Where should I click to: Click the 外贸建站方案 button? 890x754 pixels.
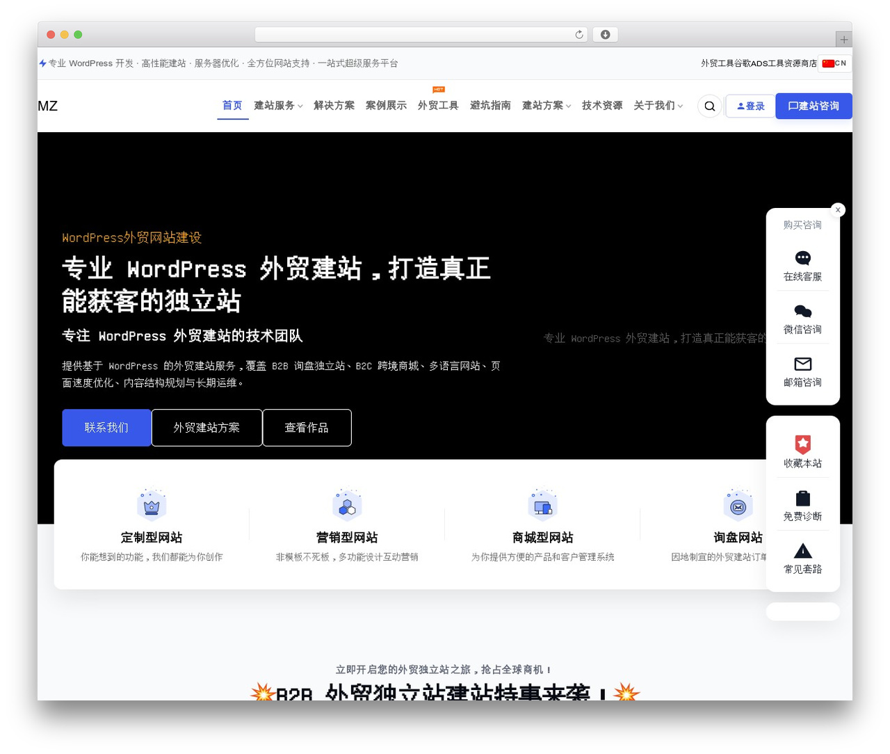click(207, 428)
